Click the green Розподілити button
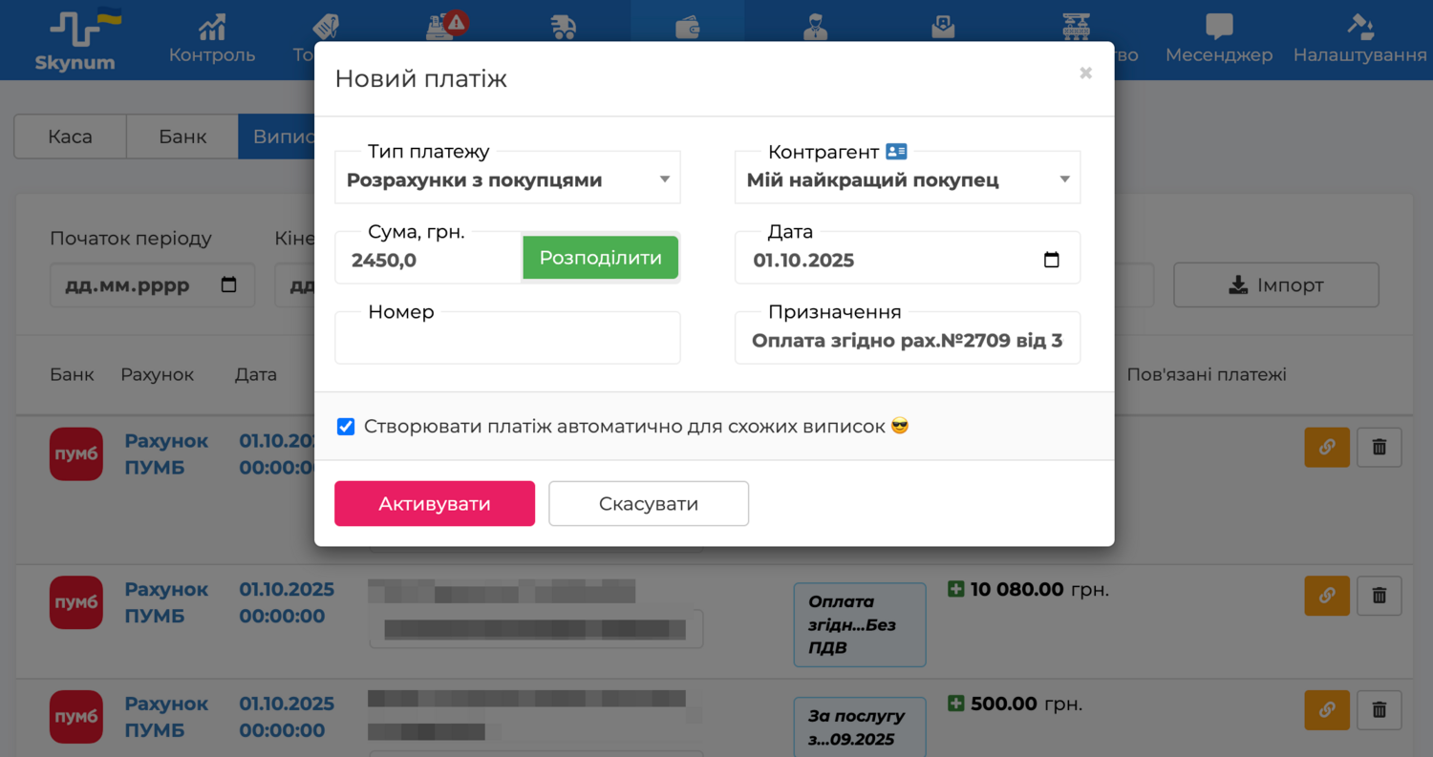 pos(600,258)
